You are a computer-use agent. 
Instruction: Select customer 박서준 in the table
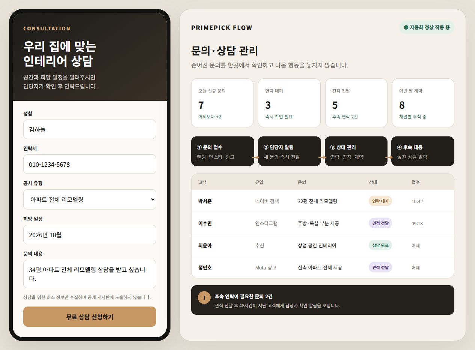click(x=205, y=201)
